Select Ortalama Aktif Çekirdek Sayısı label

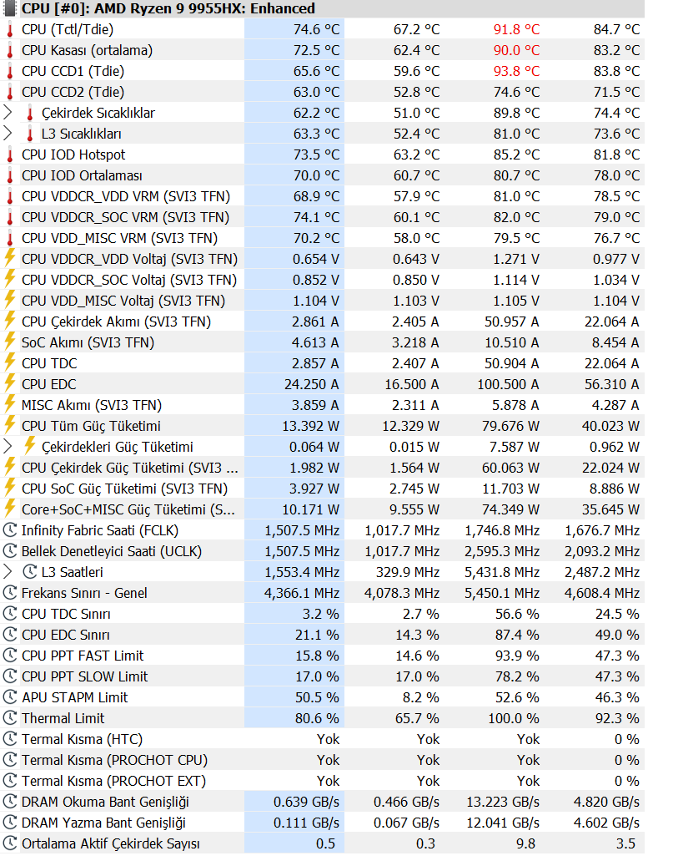point(110,843)
